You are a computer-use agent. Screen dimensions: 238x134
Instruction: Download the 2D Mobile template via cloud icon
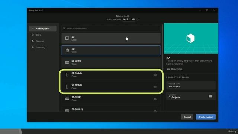155,87
